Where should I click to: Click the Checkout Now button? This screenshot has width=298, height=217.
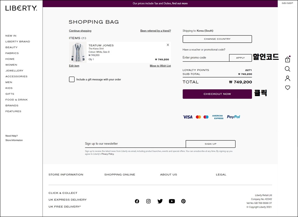tap(217, 94)
